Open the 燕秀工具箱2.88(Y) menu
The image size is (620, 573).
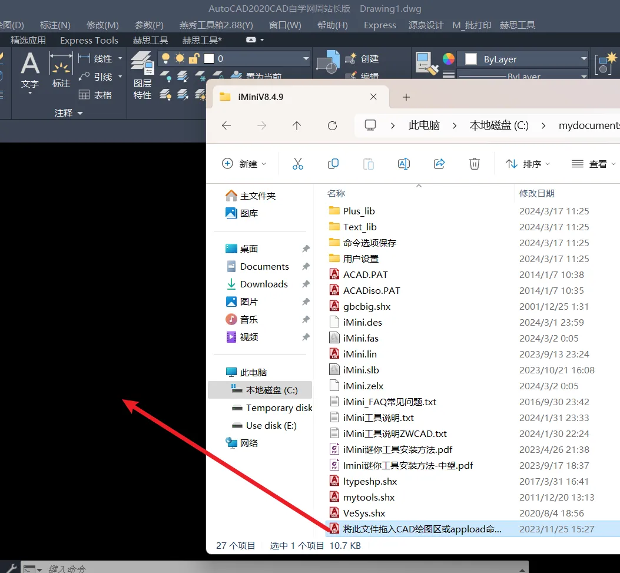pyautogui.click(x=216, y=25)
